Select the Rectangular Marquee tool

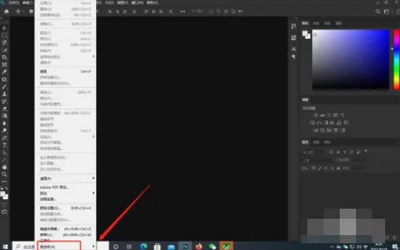click(x=4, y=35)
